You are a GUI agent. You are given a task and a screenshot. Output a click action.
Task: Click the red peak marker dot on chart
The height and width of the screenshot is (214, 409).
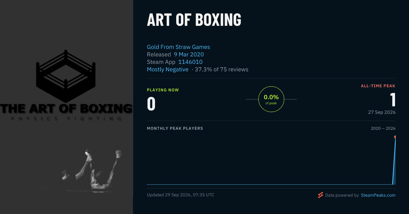click(x=395, y=137)
